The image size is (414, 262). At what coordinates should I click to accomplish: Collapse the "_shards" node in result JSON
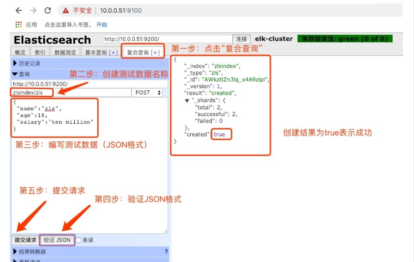pos(187,100)
